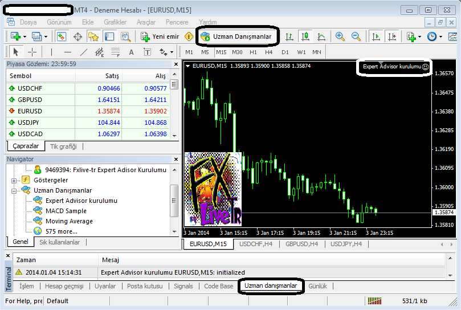Image resolution: width=461 pixels, height=310 pixels.
Task: Click connection status bars indicator
Action: [x=374, y=301]
